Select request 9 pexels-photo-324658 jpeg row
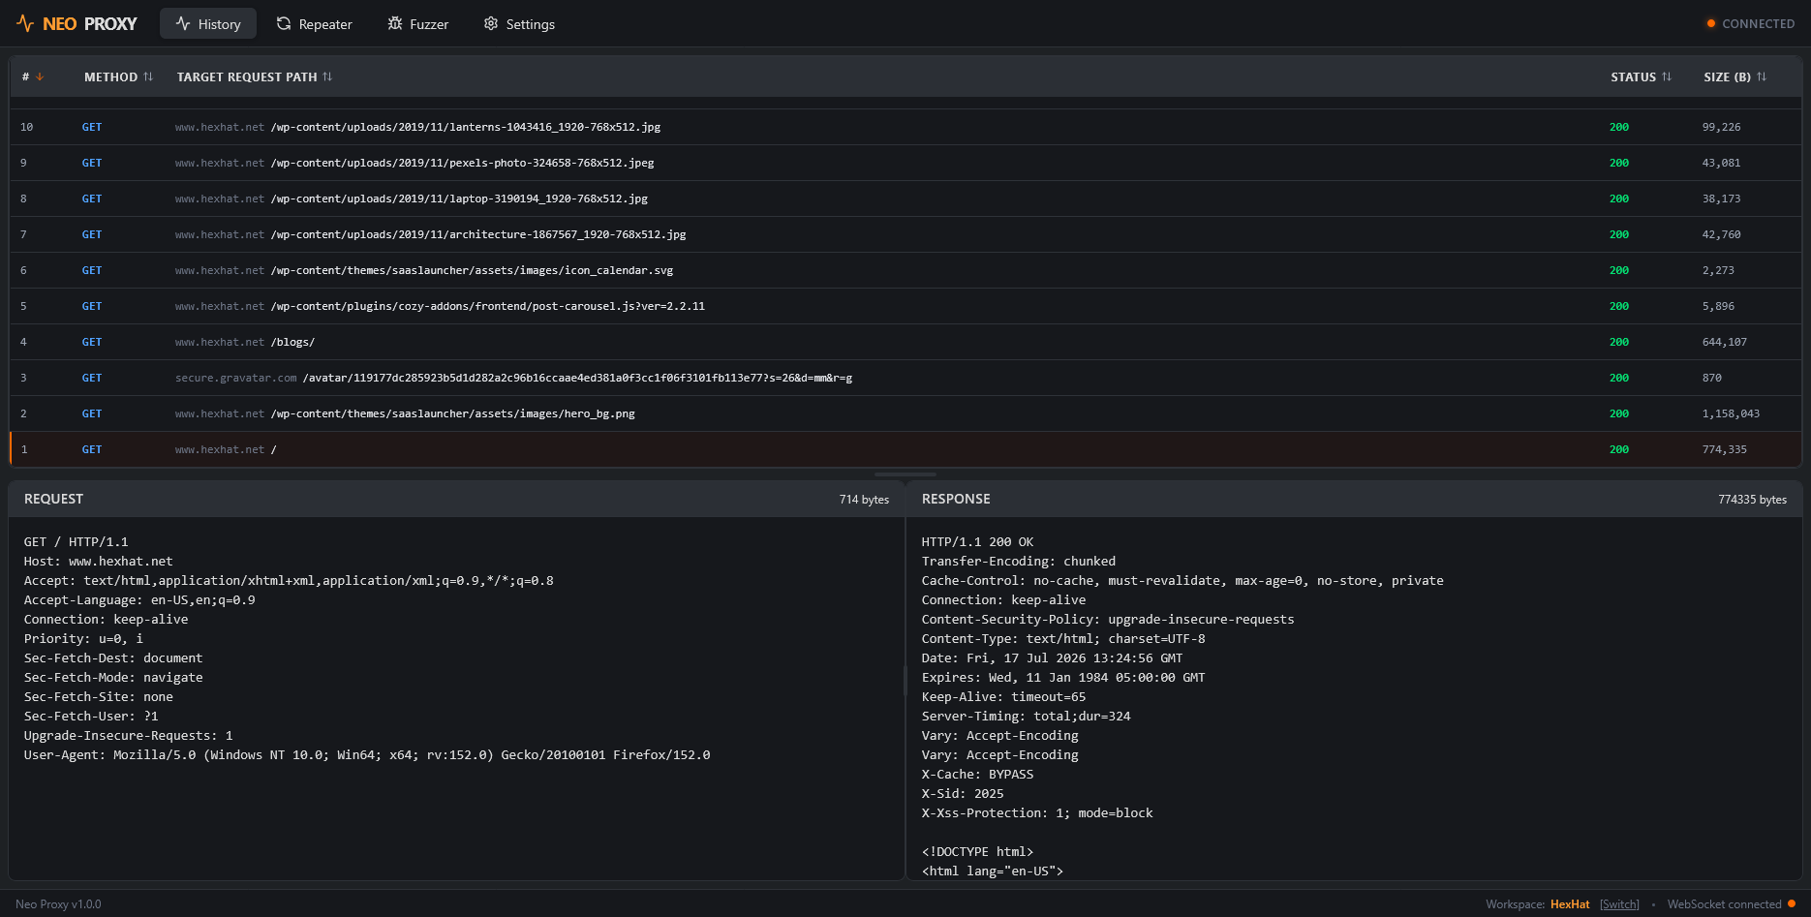Screen dimensions: 1811x917 click(x=905, y=163)
